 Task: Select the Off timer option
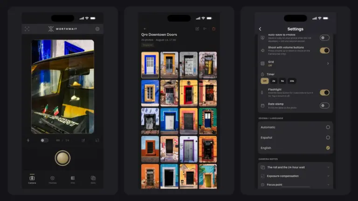coord(265,81)
